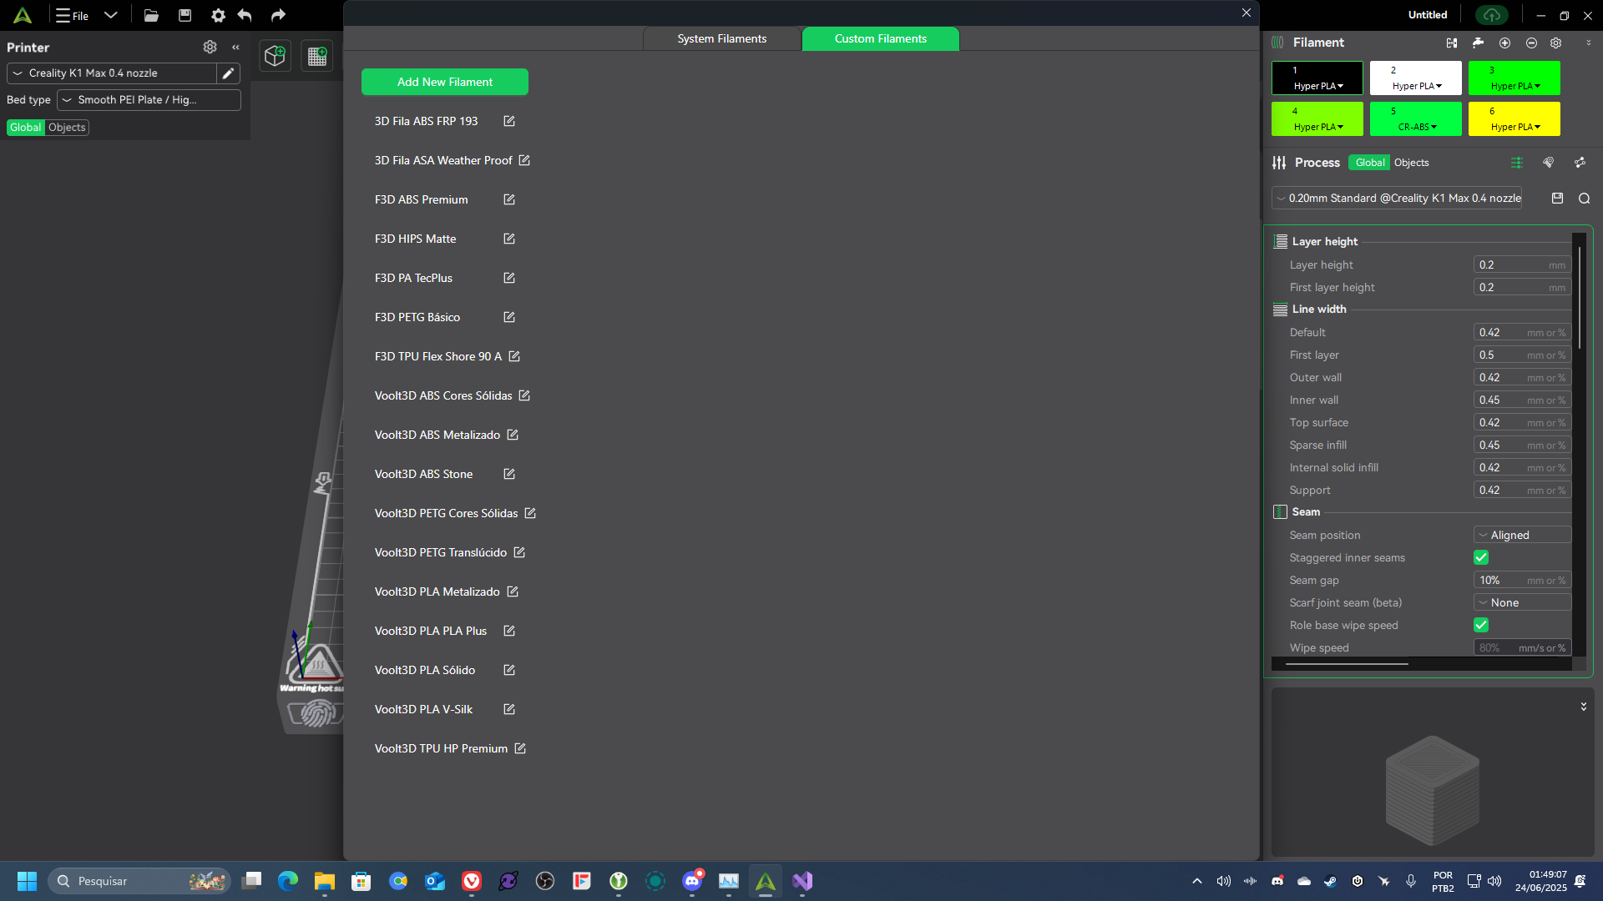Open the File menu
This screenshot has width=1603, height=901.
coord(73,15)
